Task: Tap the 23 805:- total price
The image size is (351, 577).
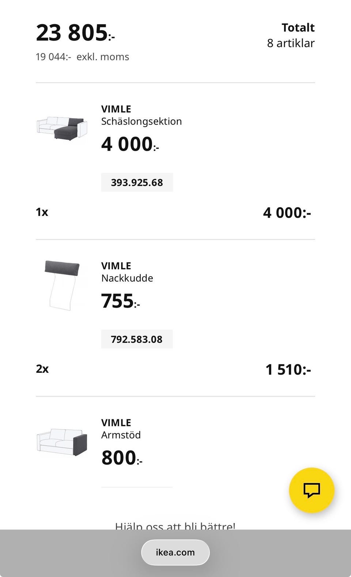Action: click(75, 33)
